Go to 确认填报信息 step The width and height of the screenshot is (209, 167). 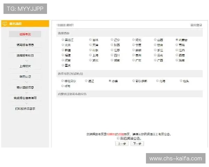point(25,87)
